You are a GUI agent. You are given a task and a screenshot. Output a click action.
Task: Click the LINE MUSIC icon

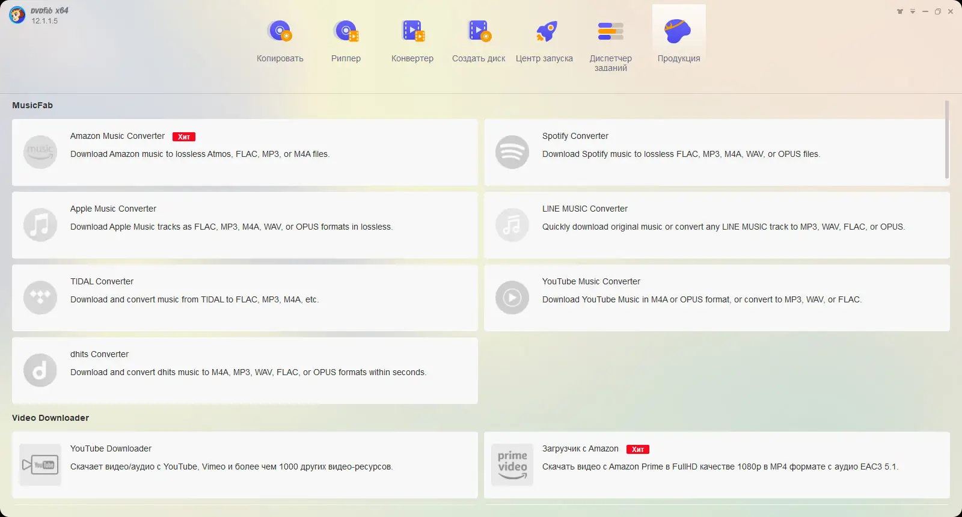coord(512,225)
